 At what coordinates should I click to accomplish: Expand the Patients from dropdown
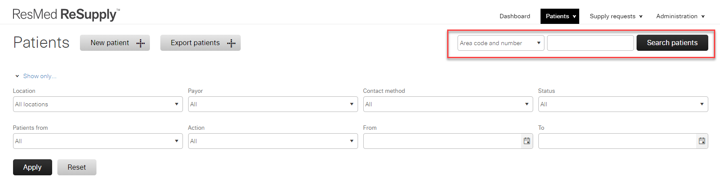(x=98, y=141)
